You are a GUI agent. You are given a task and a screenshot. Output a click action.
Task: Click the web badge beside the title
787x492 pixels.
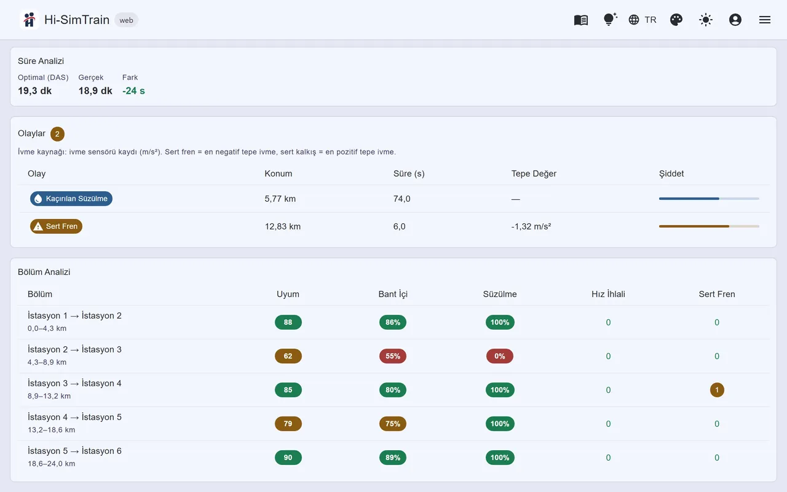pyautogui.click(x=126, y=20)
